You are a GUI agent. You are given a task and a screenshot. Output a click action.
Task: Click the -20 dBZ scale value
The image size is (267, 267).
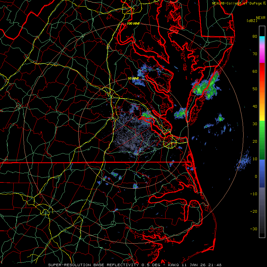click(x=254, y=212)
